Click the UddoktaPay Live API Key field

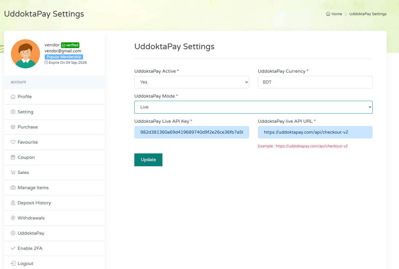[192, 132]
